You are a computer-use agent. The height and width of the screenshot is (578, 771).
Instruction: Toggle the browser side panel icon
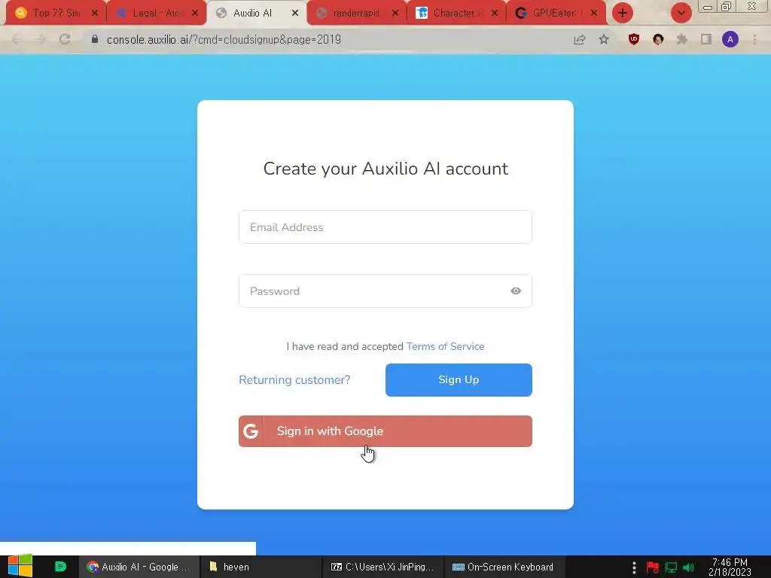click(706, 39)
